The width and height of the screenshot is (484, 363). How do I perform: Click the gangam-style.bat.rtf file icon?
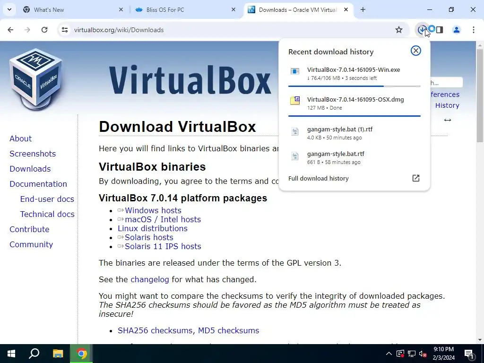(295, 156)
